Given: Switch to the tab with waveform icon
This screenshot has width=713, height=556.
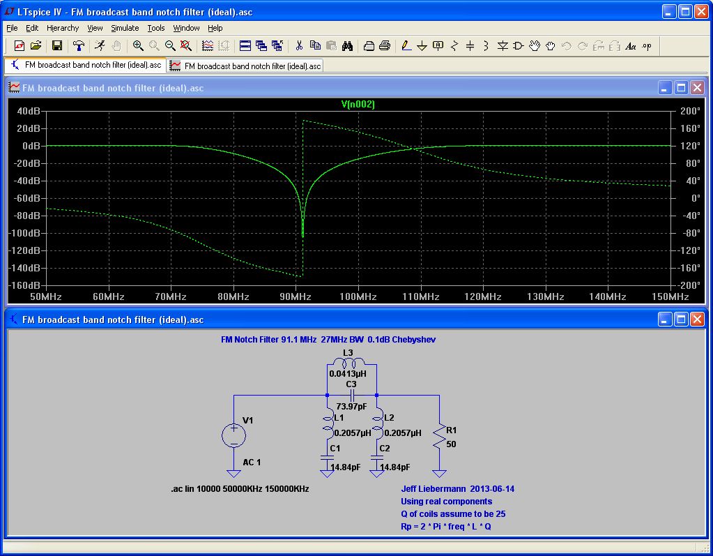Looking at the screenshot, I should (245, 66).
